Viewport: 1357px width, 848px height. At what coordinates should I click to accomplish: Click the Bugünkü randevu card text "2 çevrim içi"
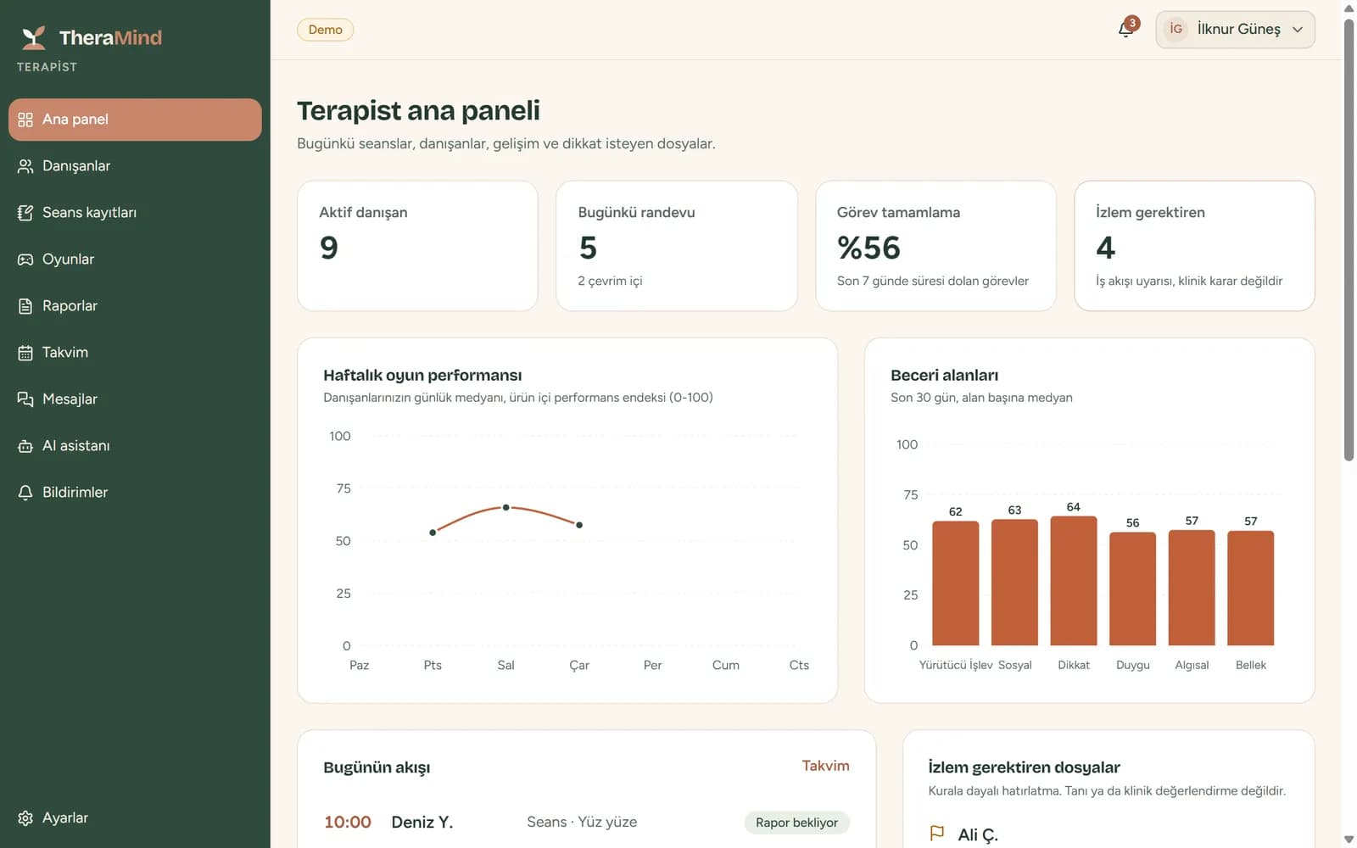coord(610,281)
